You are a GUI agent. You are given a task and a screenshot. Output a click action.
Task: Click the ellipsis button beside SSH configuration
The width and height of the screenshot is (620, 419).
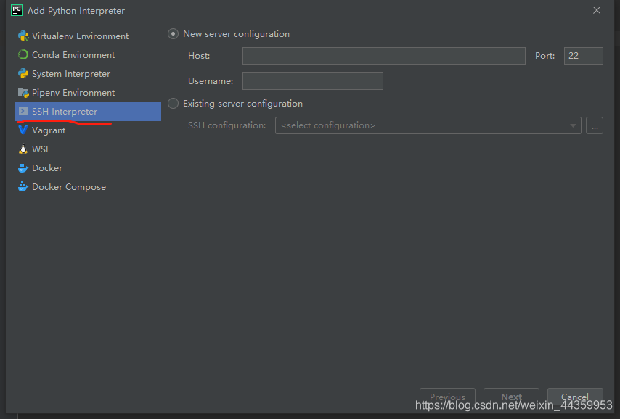click(x=595, y=125)
